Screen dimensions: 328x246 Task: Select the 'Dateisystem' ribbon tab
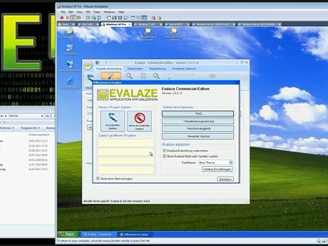(135, 68)
